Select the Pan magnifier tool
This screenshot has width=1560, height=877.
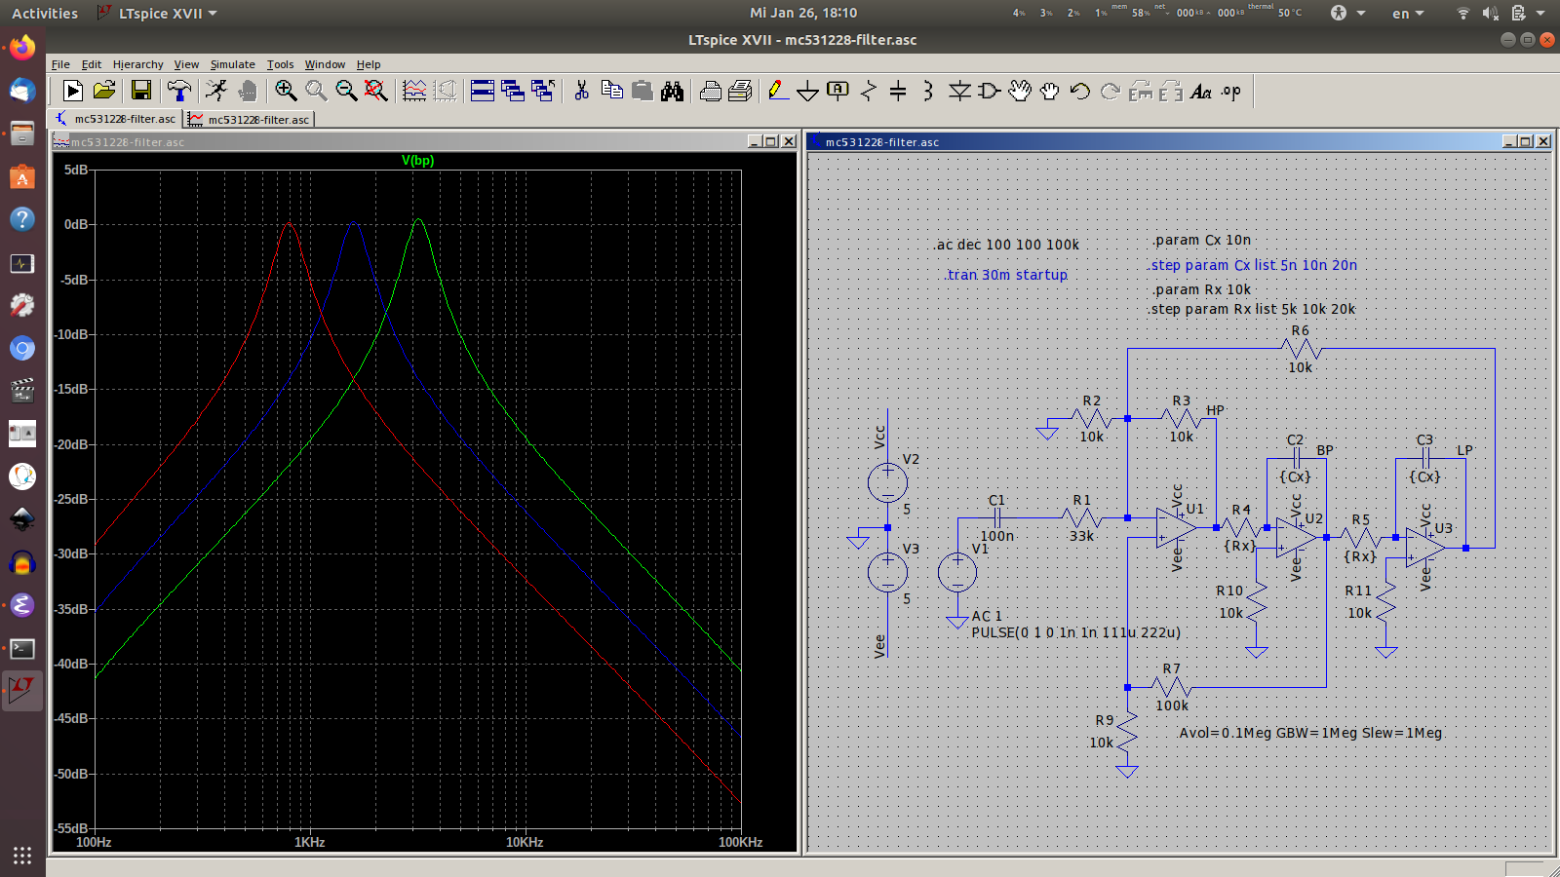pyautogui.click(x=316, y=91)
